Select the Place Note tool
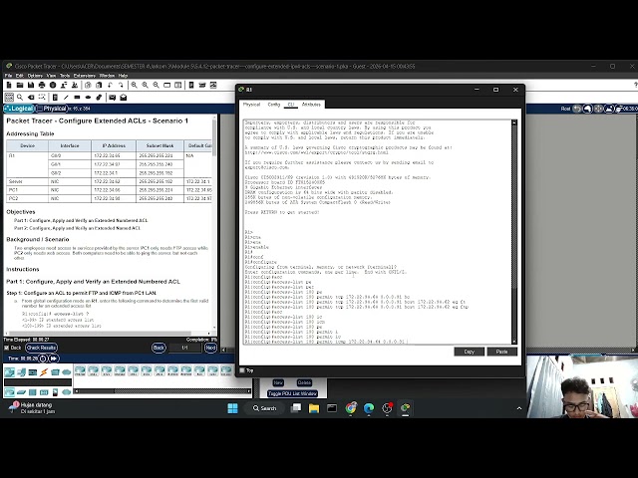 point(55,98)
